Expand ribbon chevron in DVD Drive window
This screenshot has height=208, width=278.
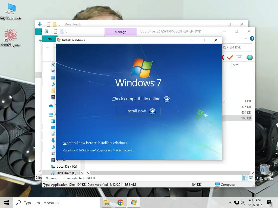pos(246,38)
